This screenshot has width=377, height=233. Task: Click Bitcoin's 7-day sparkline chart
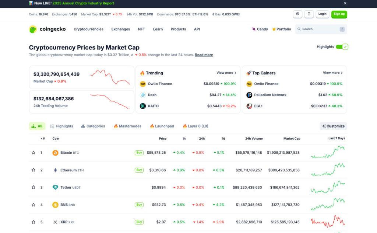point(328,152)
